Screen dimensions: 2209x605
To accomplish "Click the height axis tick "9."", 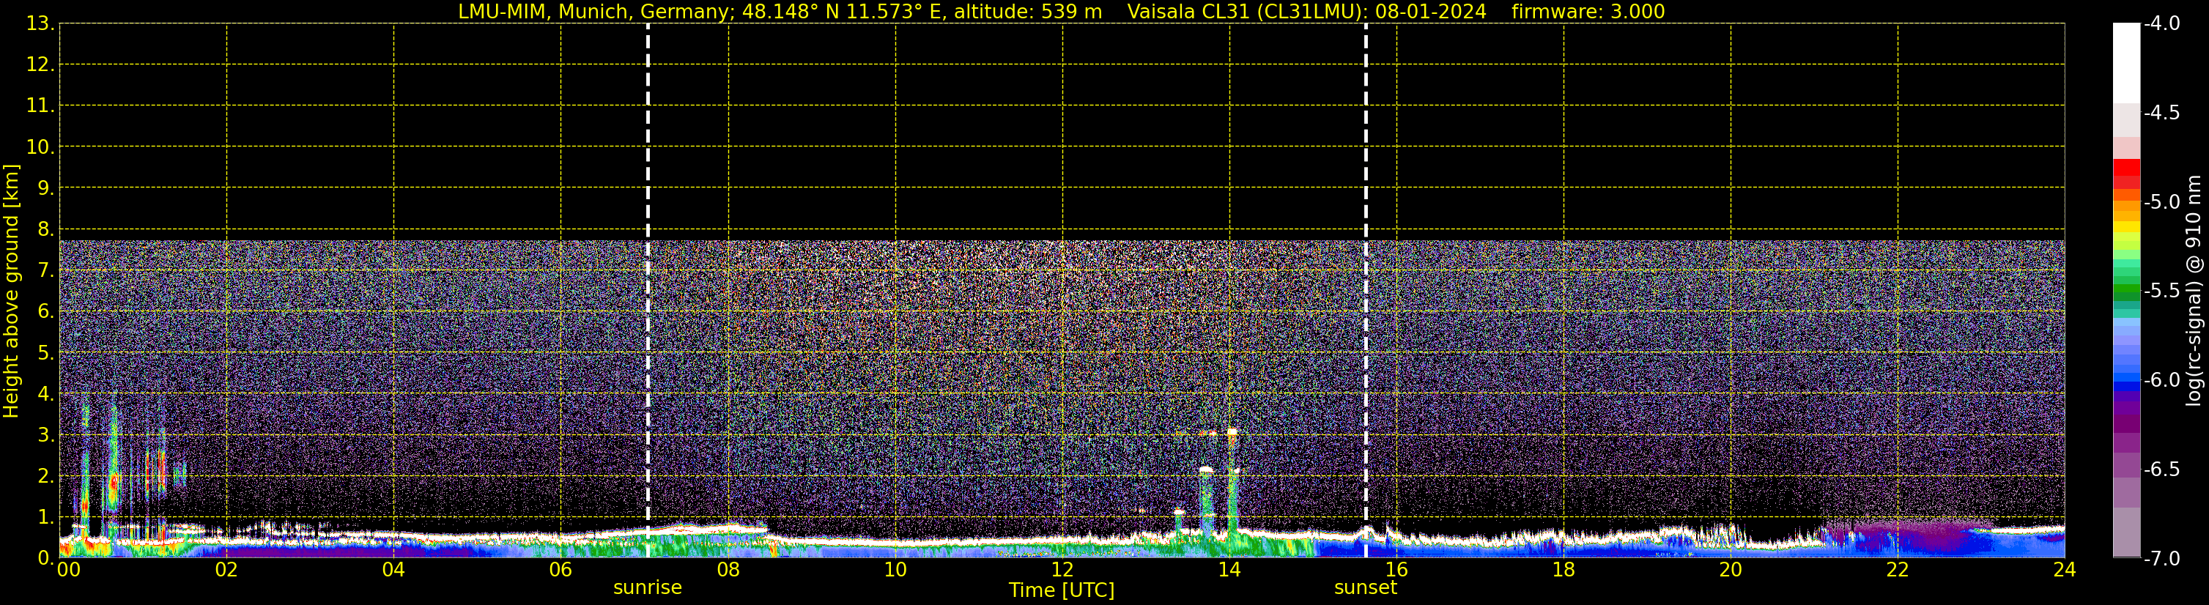I will pyautogui.click(x=46, y=188).
